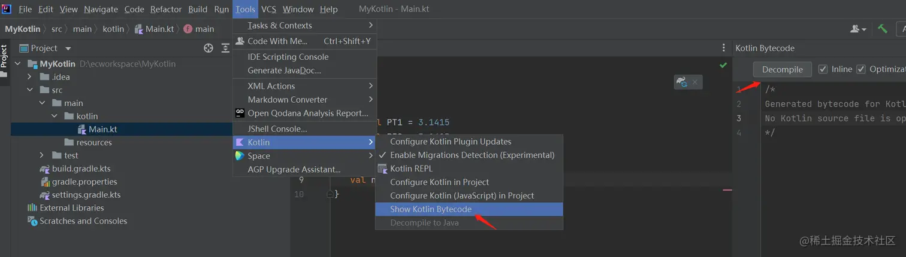Image resolution: width=906 pixels, height=257 pixels.
Task: Open the Refactor menu
Action: point(166,9)
